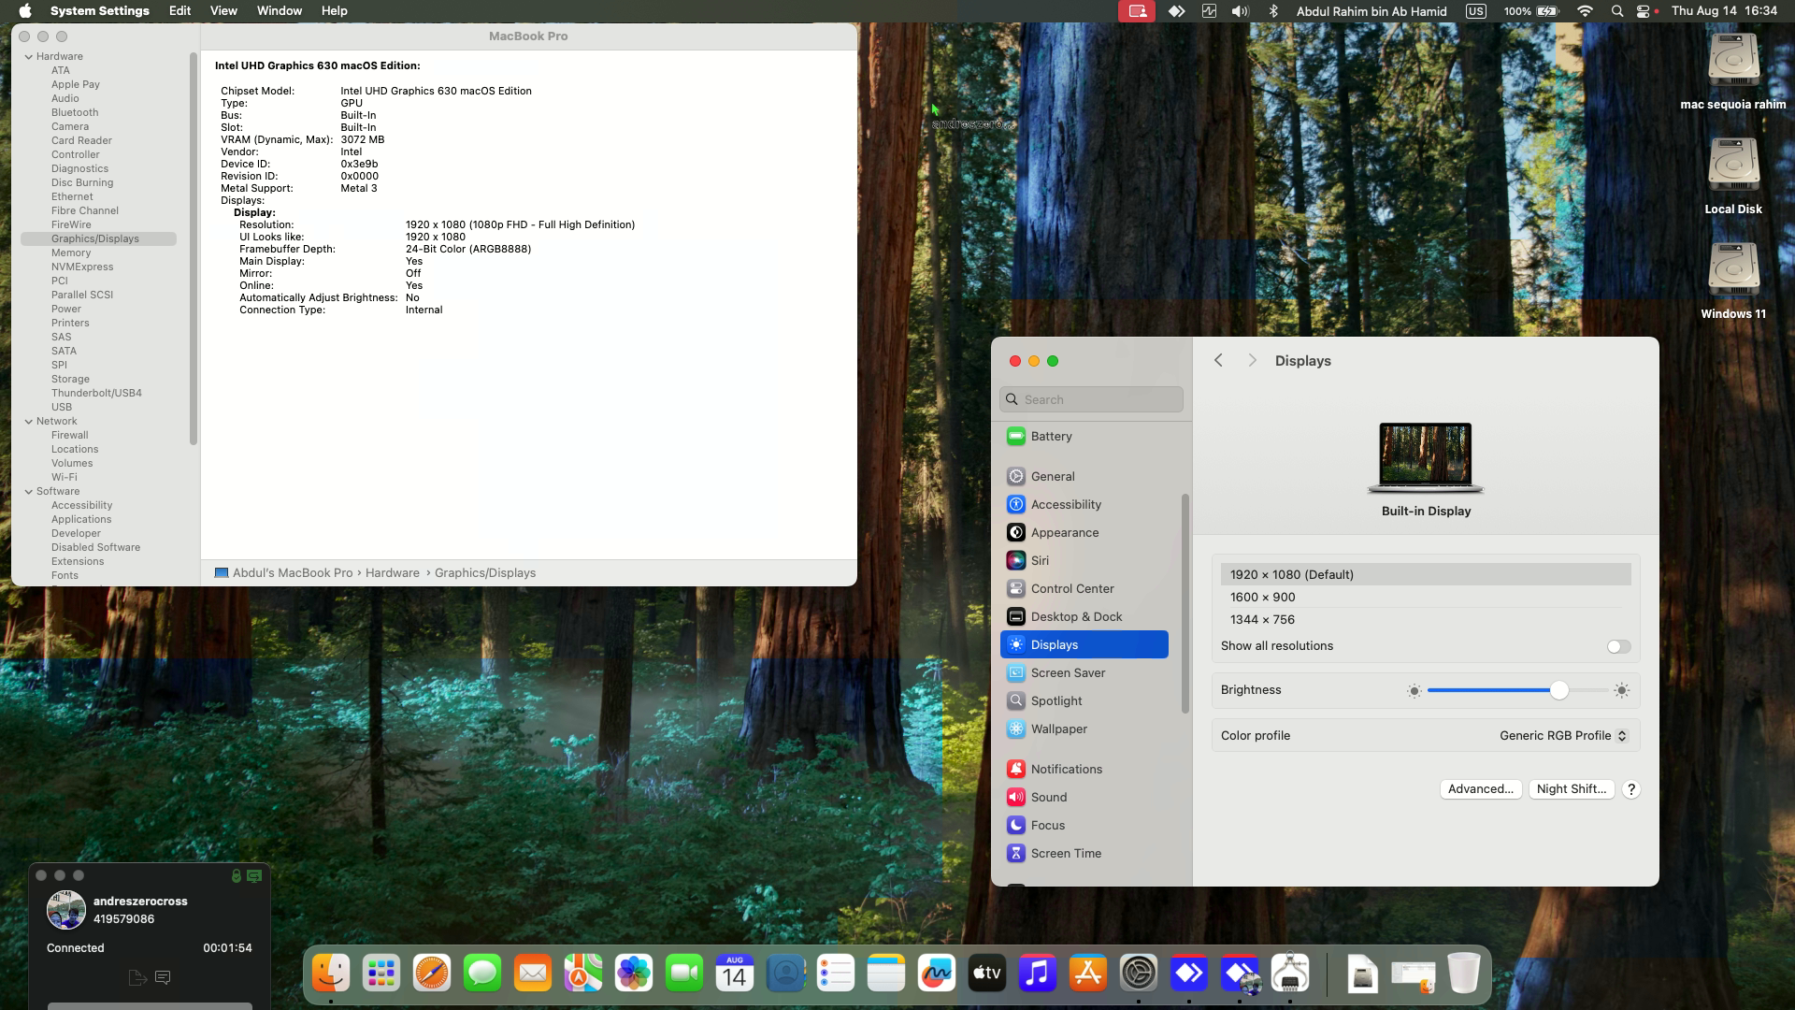The height and width of the screenshot is (1010, 1795).
Task: Click the System Settings search field
Action: (1091, 400)
